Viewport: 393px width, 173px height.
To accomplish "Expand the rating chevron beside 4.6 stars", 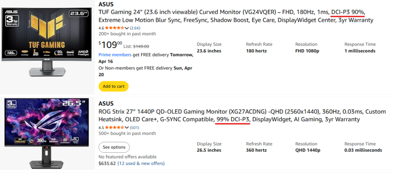I will click(127, 28).
